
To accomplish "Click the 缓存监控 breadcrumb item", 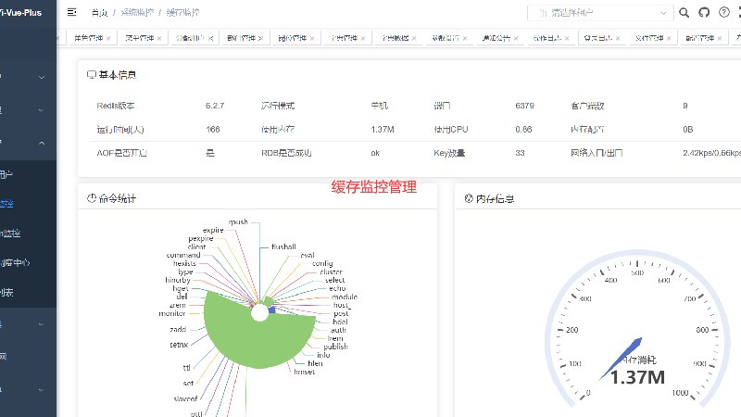I will pyautogui.click(x=182, y=13).
